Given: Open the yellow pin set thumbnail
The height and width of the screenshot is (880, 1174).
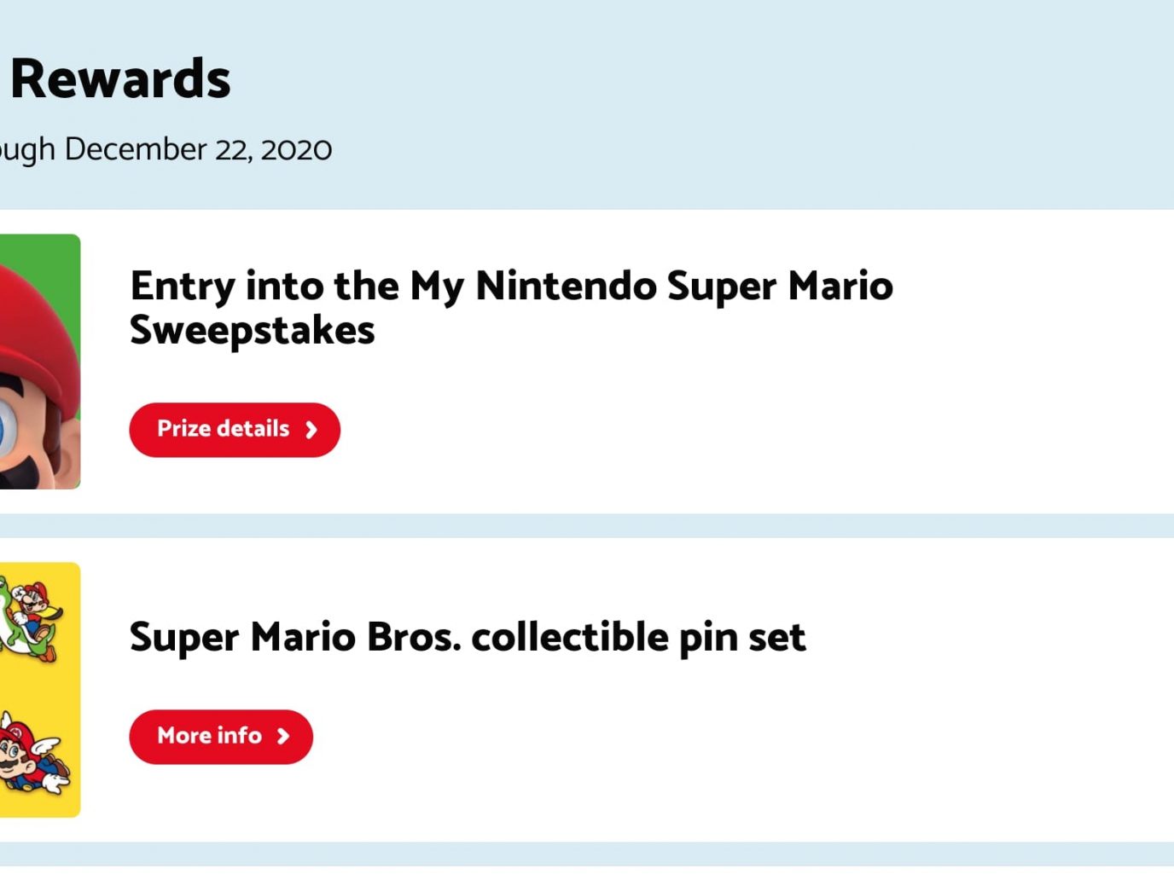Looking at the screenshot, I should click(x=38, y=689).
